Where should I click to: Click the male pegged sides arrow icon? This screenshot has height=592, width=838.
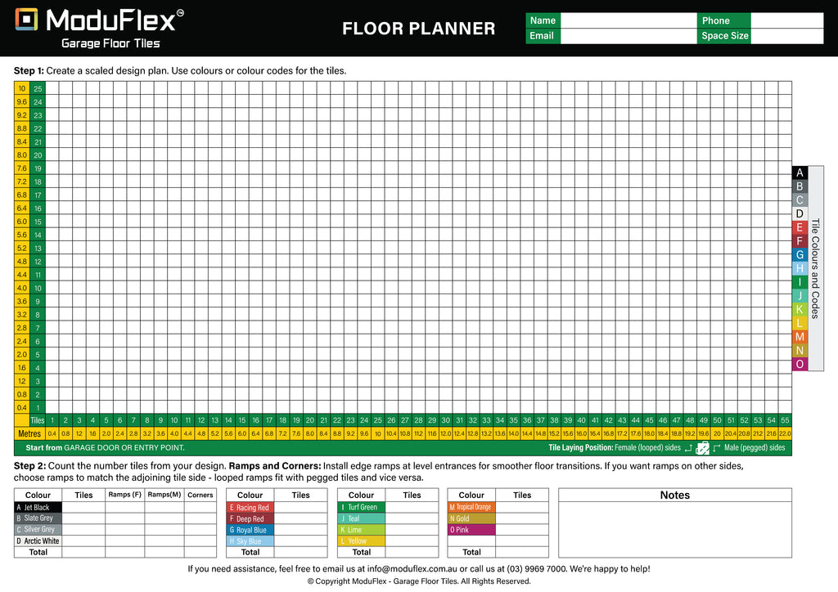717,448
